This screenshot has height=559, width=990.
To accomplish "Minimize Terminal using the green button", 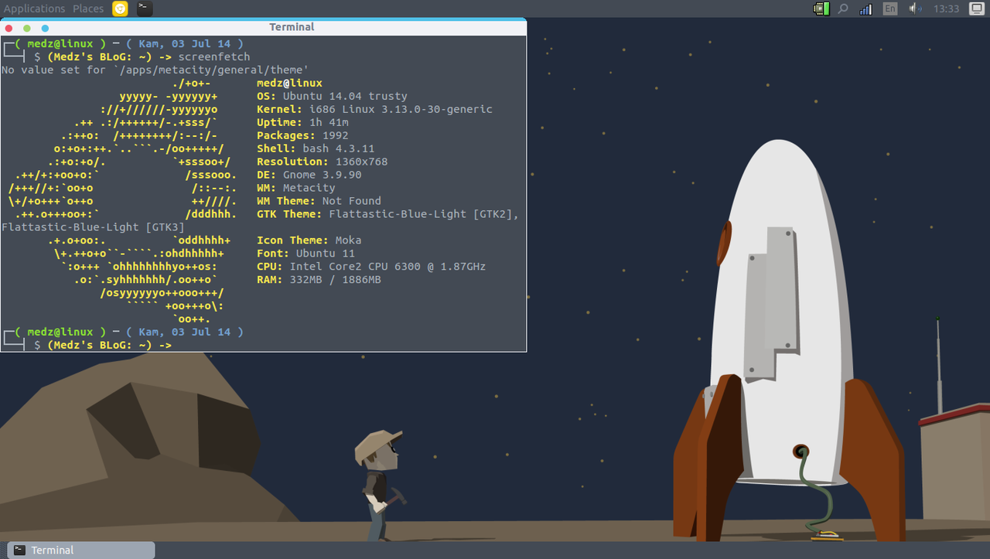I will (x=27, y=28).
